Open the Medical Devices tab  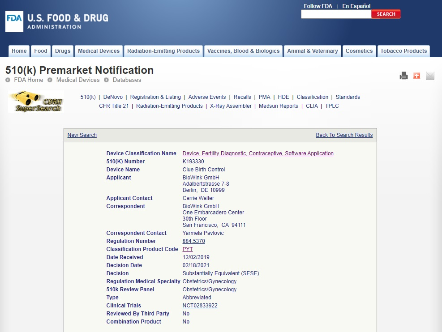point(99,51)
